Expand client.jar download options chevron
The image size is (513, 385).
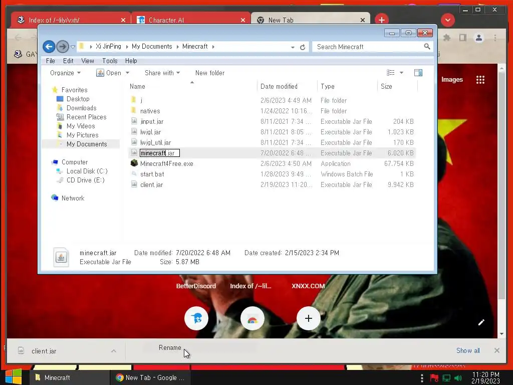(114, 351)
